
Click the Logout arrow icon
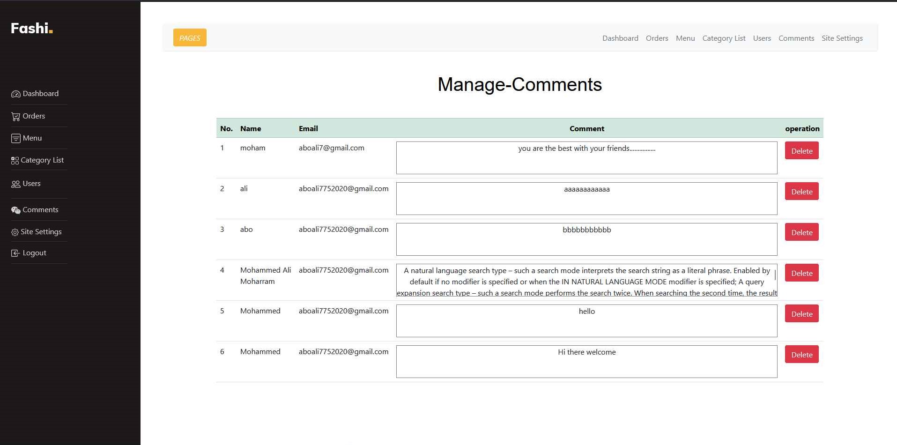(15, 253)
